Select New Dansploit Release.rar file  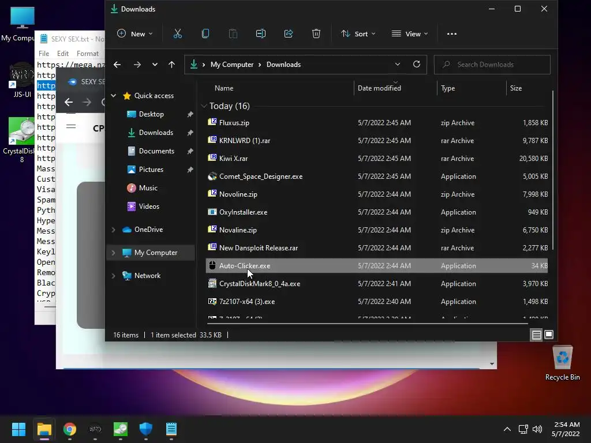[376, 248]
